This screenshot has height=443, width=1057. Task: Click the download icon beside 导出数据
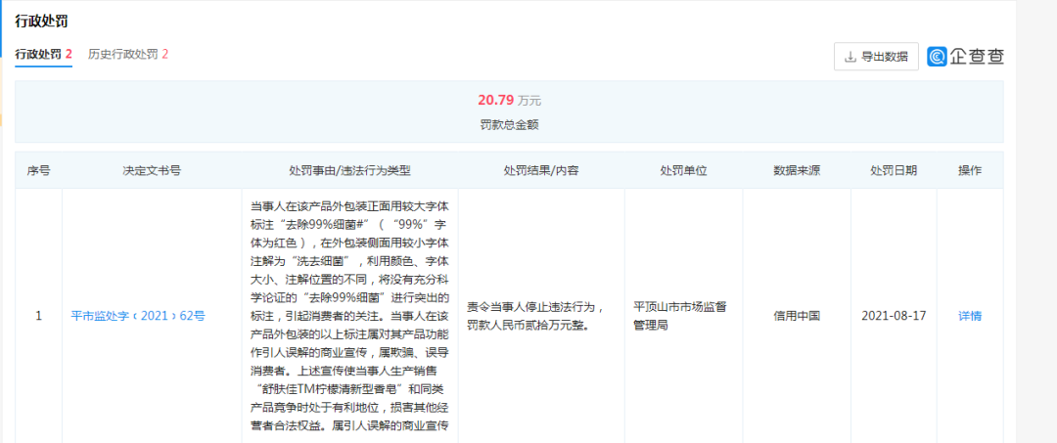[x=850, y=57]
